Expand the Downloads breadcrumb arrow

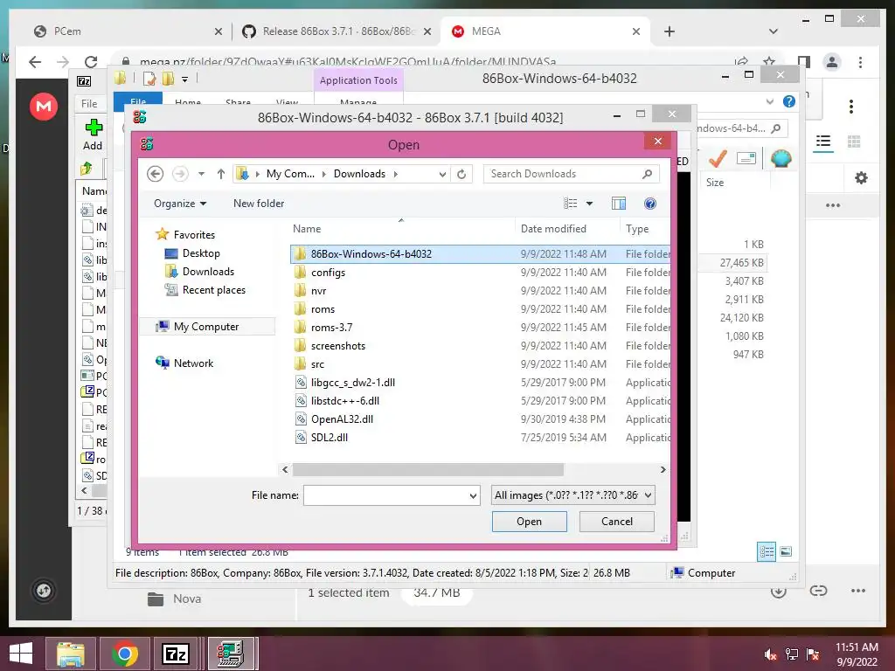[396, 174]
